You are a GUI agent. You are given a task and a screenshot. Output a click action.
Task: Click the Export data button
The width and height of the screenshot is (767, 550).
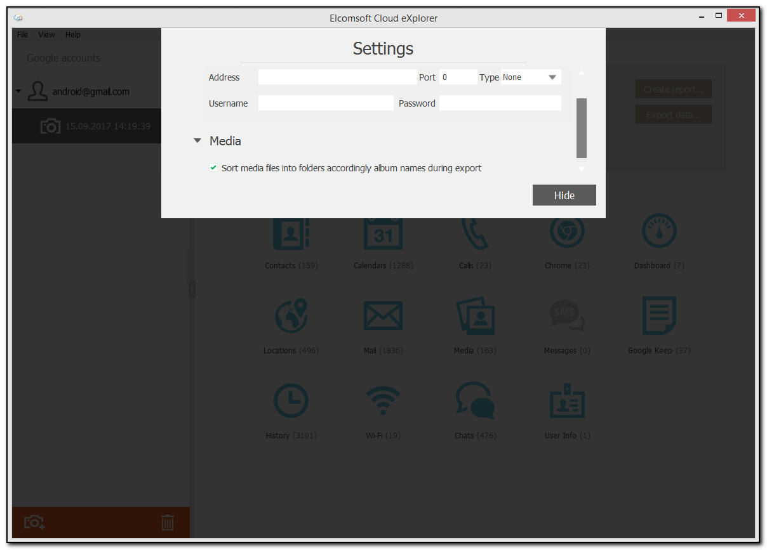click(x=673, y=115)
